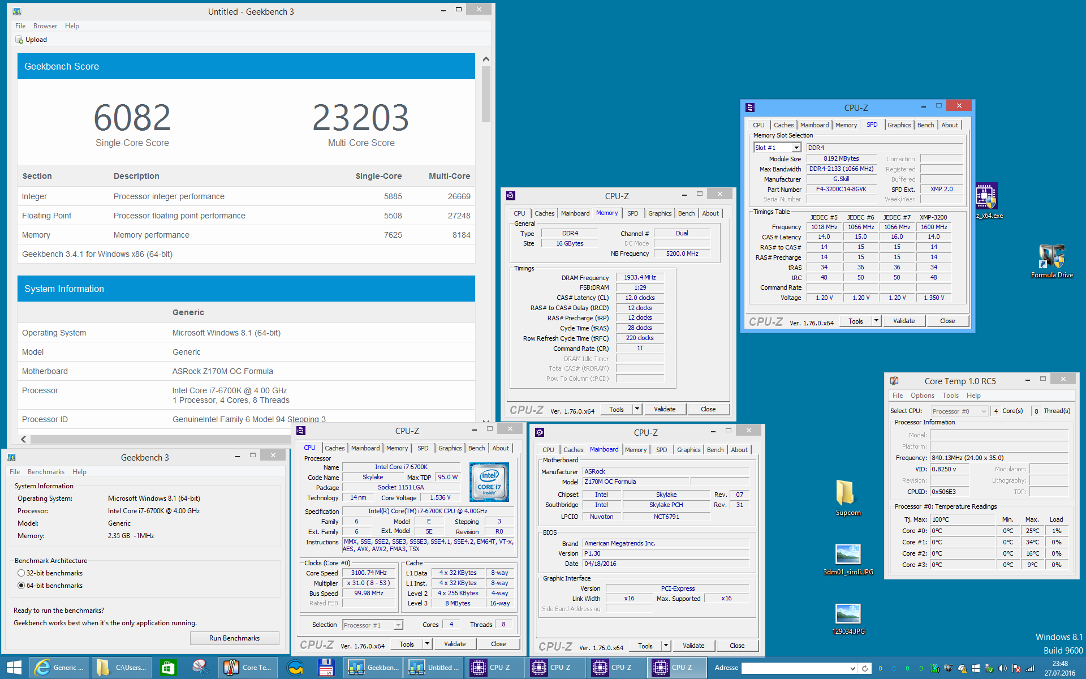
Task: Open Internet Explorer 'Generic' taskbar button
Action: [x=59, y=668]
